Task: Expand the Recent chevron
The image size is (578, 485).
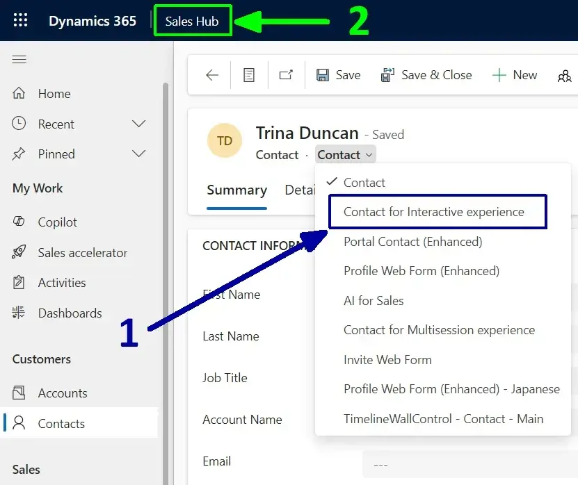Action: tap(138, 124)
